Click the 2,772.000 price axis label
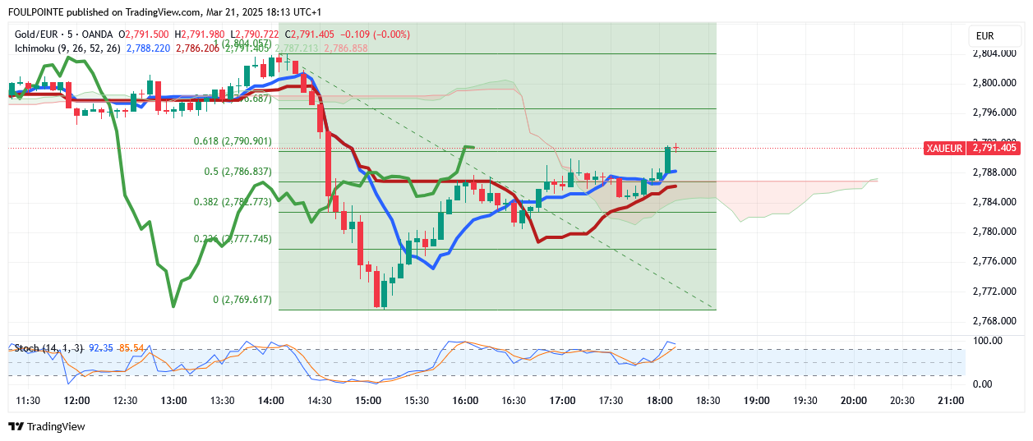 click(994, 292)
